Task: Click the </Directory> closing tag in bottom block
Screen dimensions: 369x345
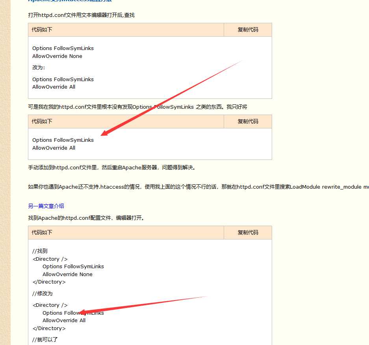Action: tap(48, 282)
